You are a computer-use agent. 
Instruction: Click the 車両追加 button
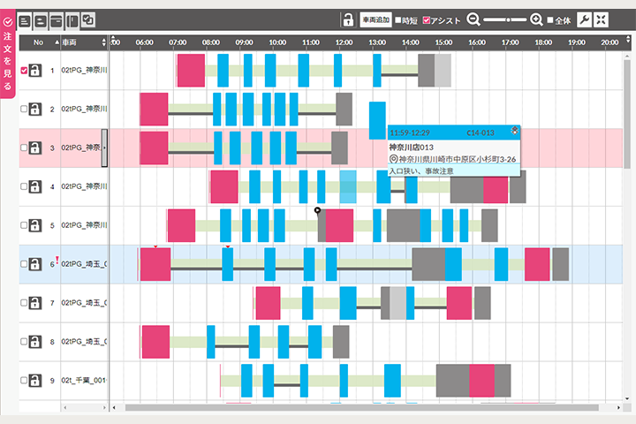(375, 19)
